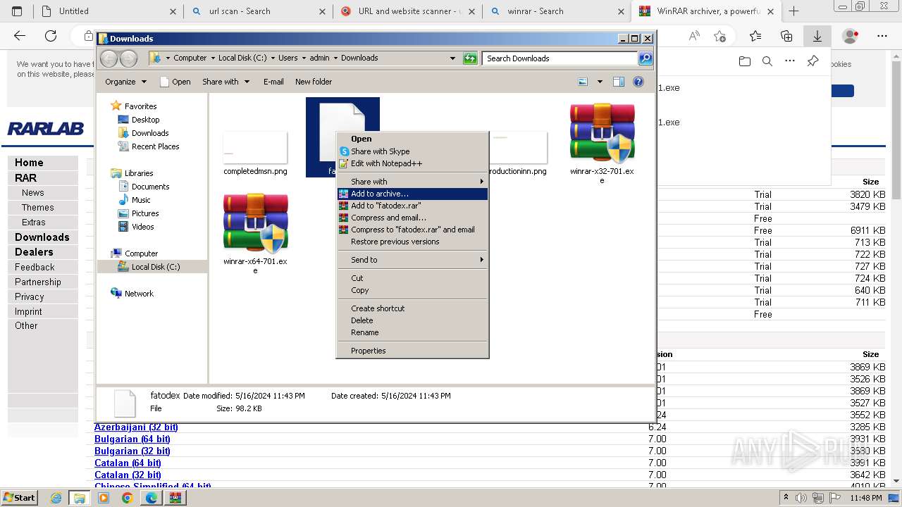The height and width of the screenshot is (507, 902).
Task: Click search magnifier button in Explorer
Action: click(645, 58)
